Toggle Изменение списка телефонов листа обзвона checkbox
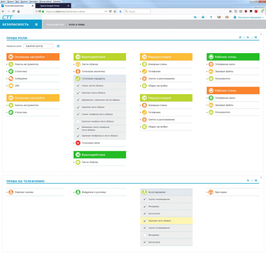Screen dimensions: 266x260 pos(78,128)
